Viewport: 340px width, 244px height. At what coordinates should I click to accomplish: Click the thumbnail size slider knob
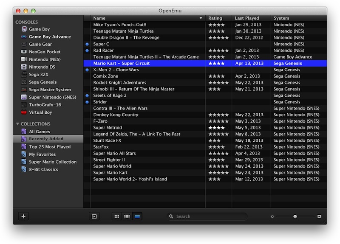pyautogui.click(x=295, y=216)
